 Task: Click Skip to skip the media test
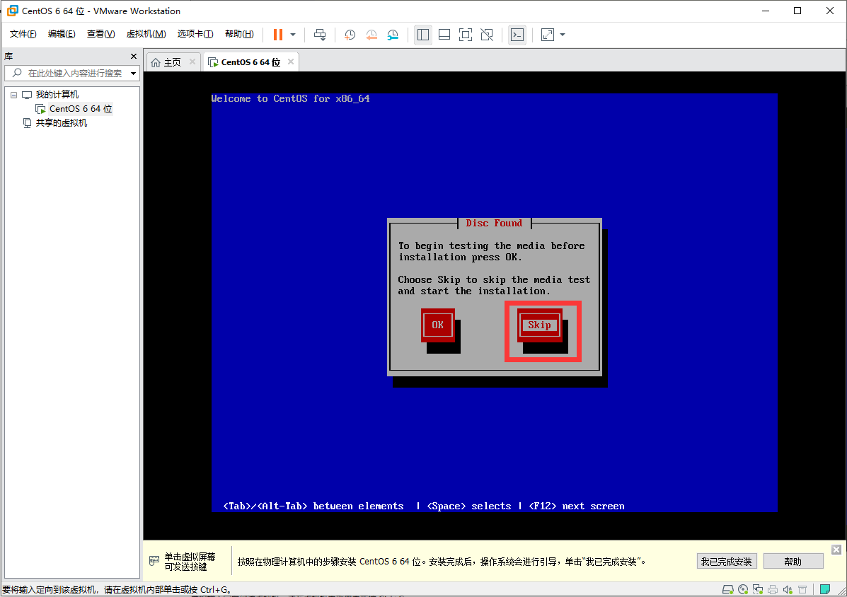pyautogui.click(x=539, y=325)
